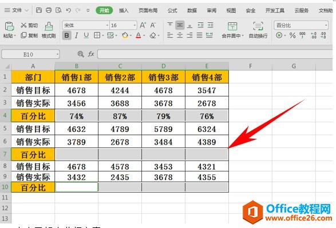The image size is (336, 228).
Task: Click the zoom magnifier beside fx
Action: 81,54
